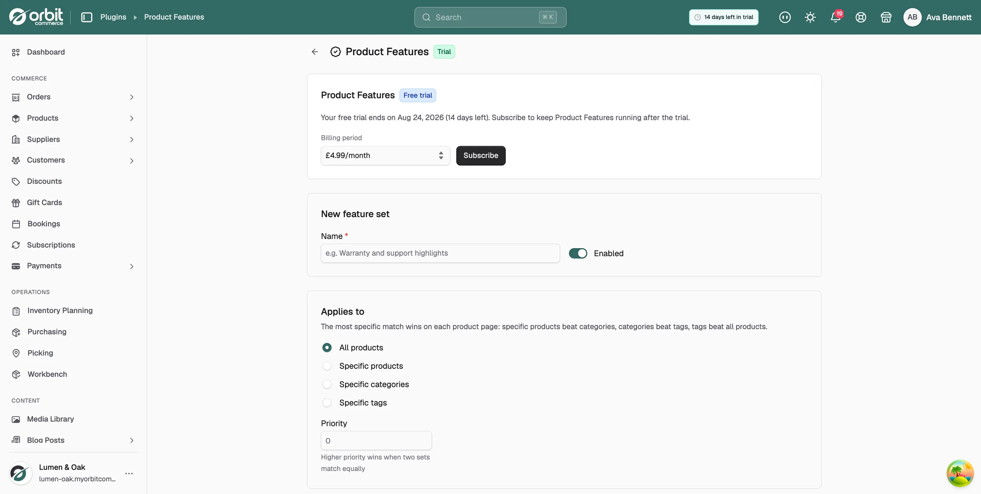Toggle the Enabled switch off

tap(578, 253)
